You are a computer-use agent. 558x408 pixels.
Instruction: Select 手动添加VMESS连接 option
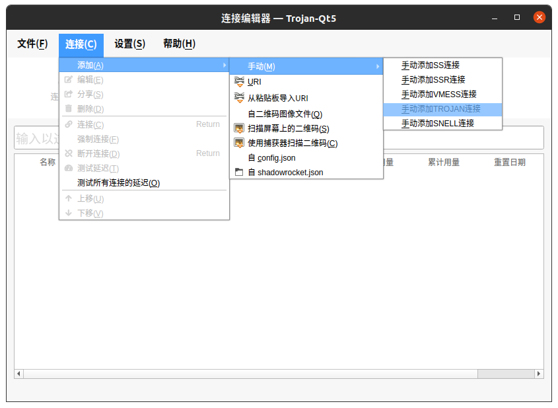[442, 95]
